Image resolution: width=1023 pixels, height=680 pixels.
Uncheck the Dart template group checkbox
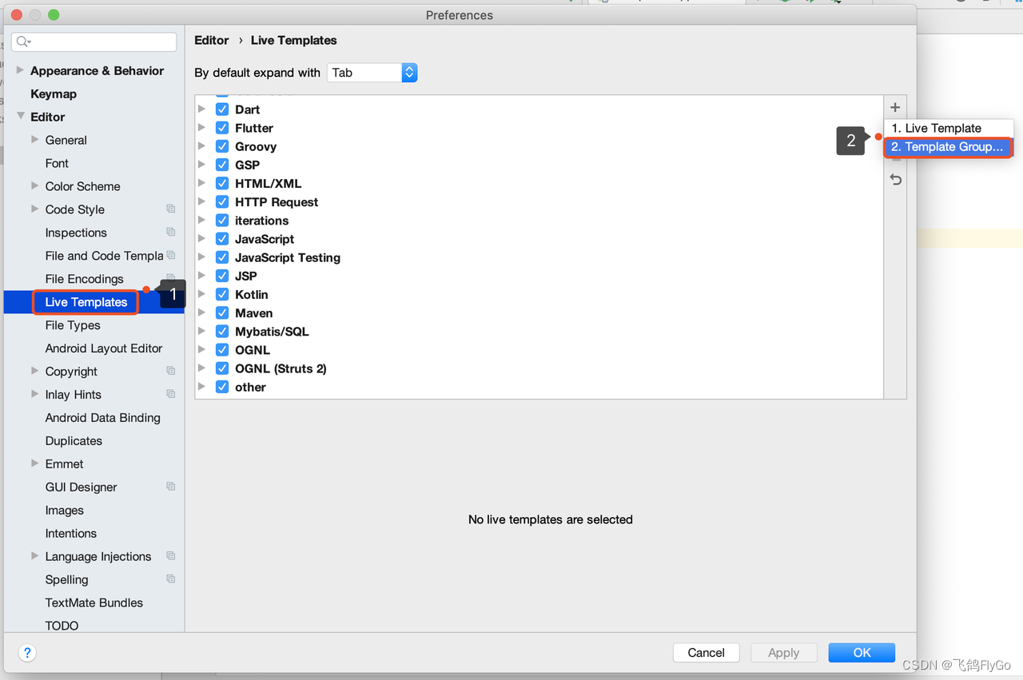tap(222, 109)
